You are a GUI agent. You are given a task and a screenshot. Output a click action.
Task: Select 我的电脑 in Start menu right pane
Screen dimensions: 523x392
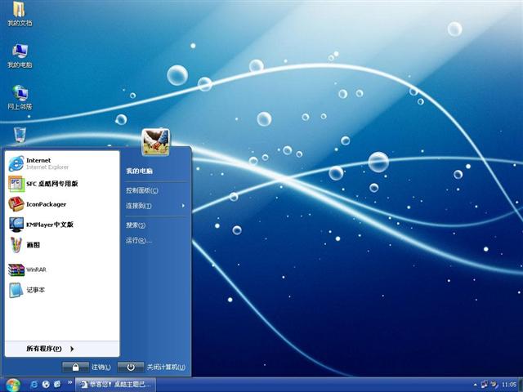(139, 171)
